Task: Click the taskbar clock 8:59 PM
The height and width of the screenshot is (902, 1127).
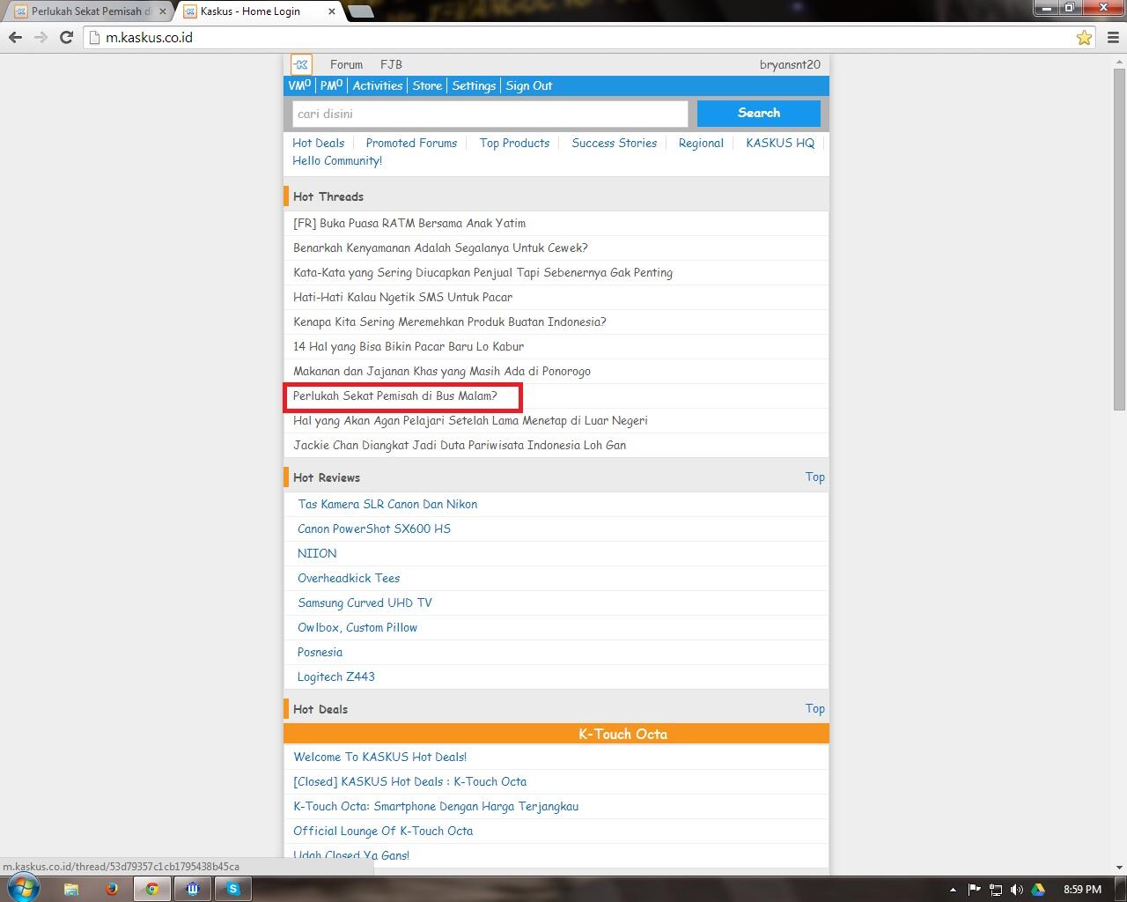Action: pyautogui.click(x=1082, y=890)
